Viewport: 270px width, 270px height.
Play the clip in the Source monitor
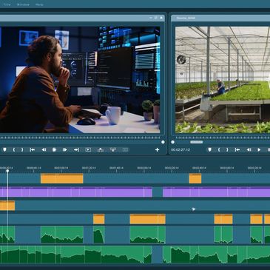(x=259, y=149)
